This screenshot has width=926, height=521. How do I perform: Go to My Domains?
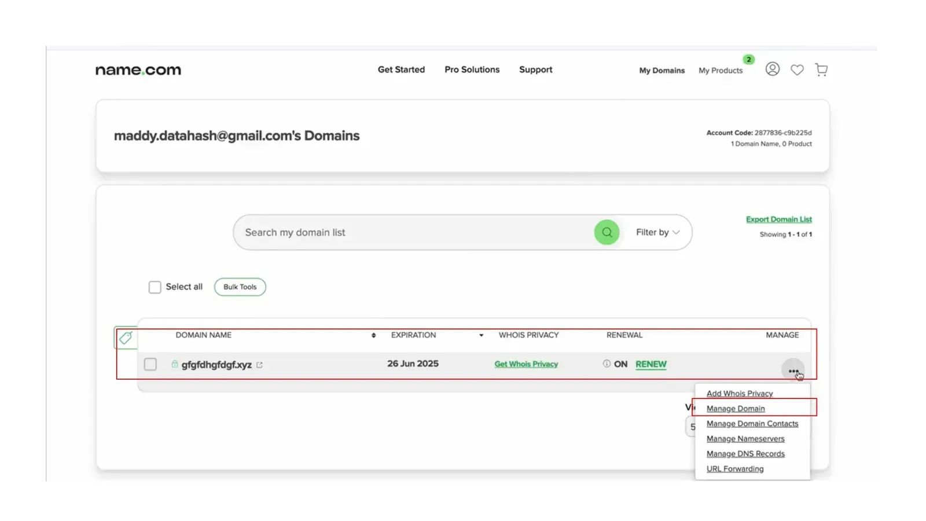(662, 71)
